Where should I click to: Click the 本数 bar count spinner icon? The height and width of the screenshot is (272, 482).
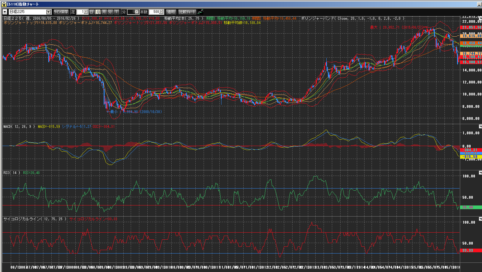(161, 12)
